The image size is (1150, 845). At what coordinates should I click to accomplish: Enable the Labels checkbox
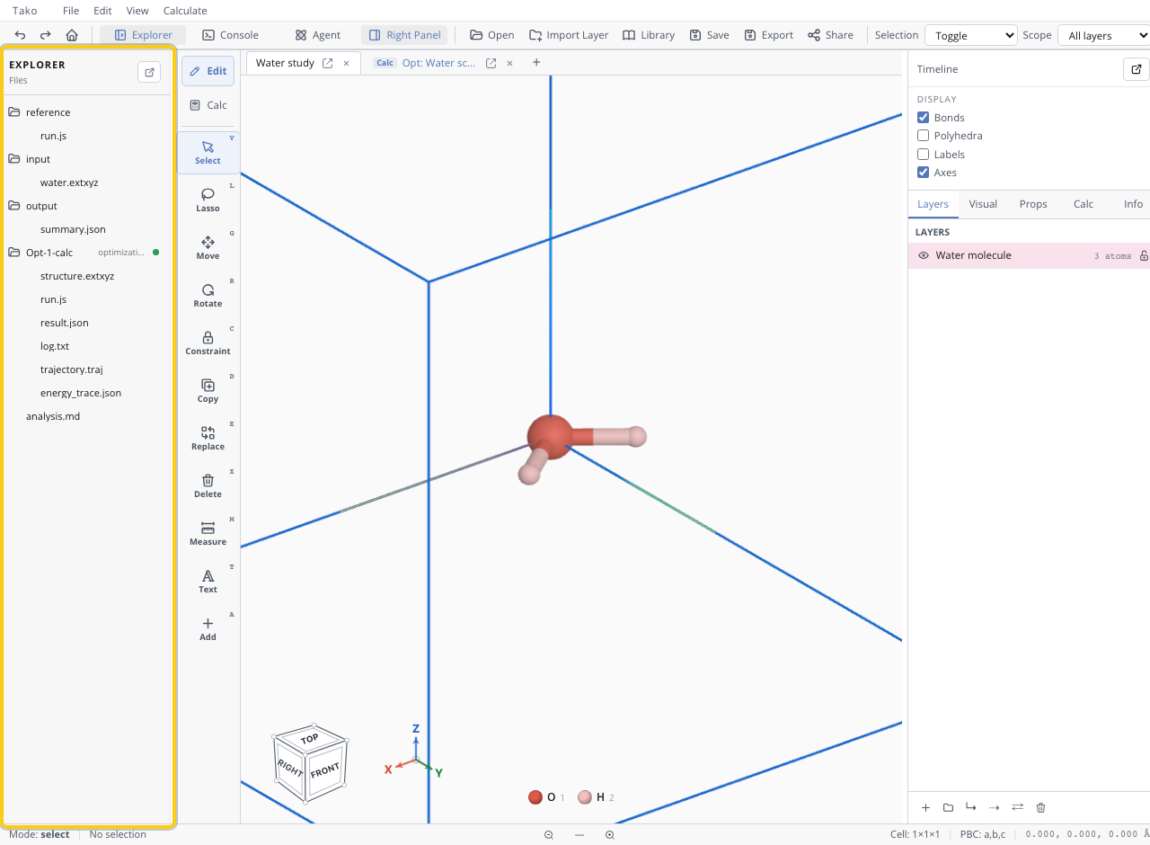[923, 155]
